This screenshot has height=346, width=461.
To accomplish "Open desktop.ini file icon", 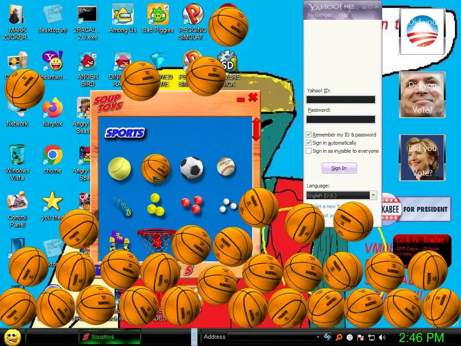I will [52, 18].
